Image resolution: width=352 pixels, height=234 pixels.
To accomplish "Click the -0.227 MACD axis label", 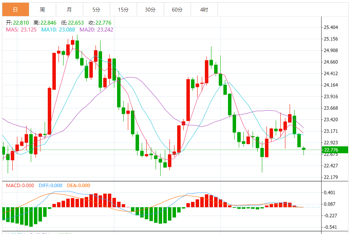I will 330,216.
